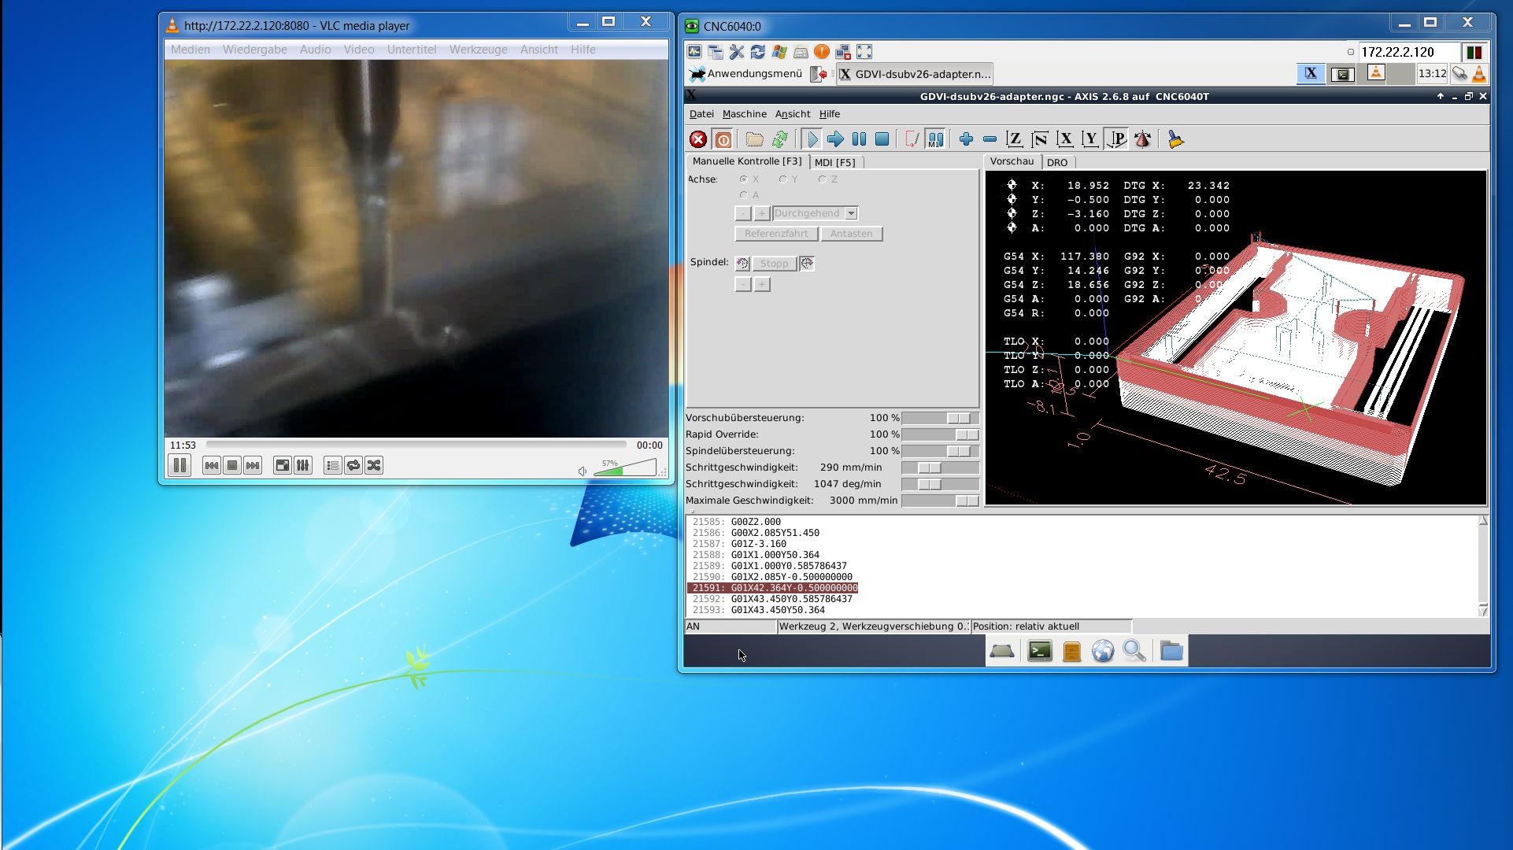Open file manager folder in remote dock
The height and width of the screenshot is (850, 1513).
pyautogui.click(x=1171, y=651)
